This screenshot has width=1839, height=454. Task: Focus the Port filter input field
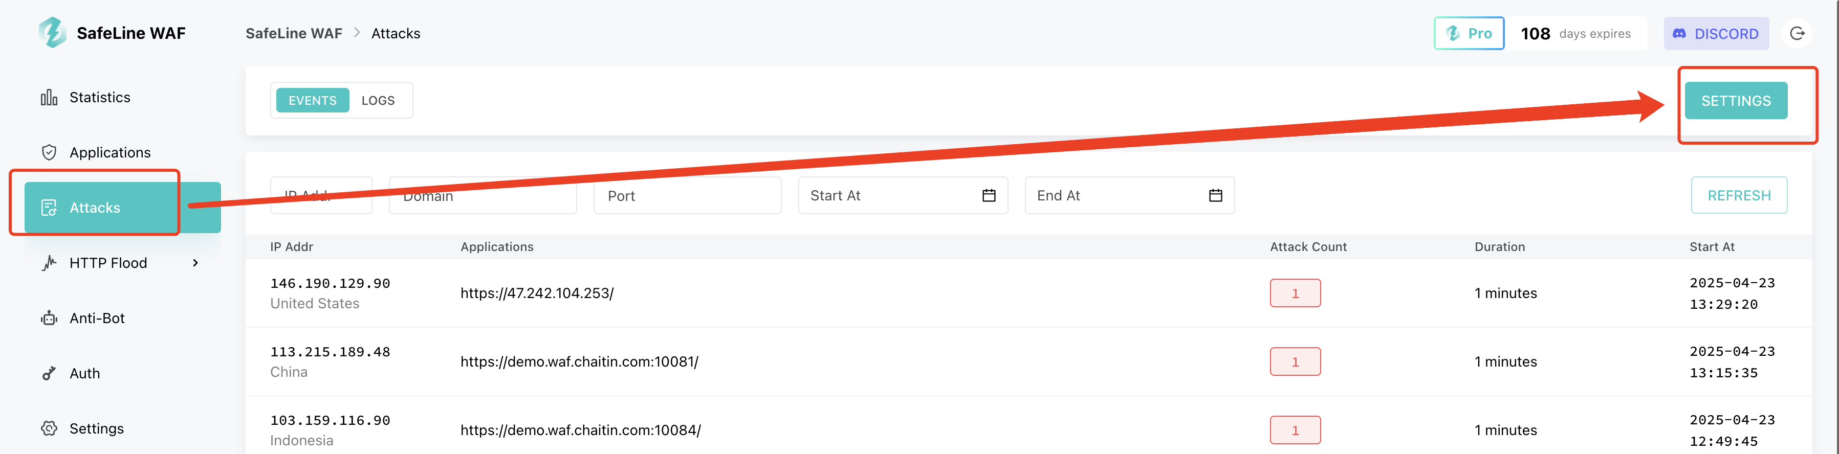tap(687, 196)
